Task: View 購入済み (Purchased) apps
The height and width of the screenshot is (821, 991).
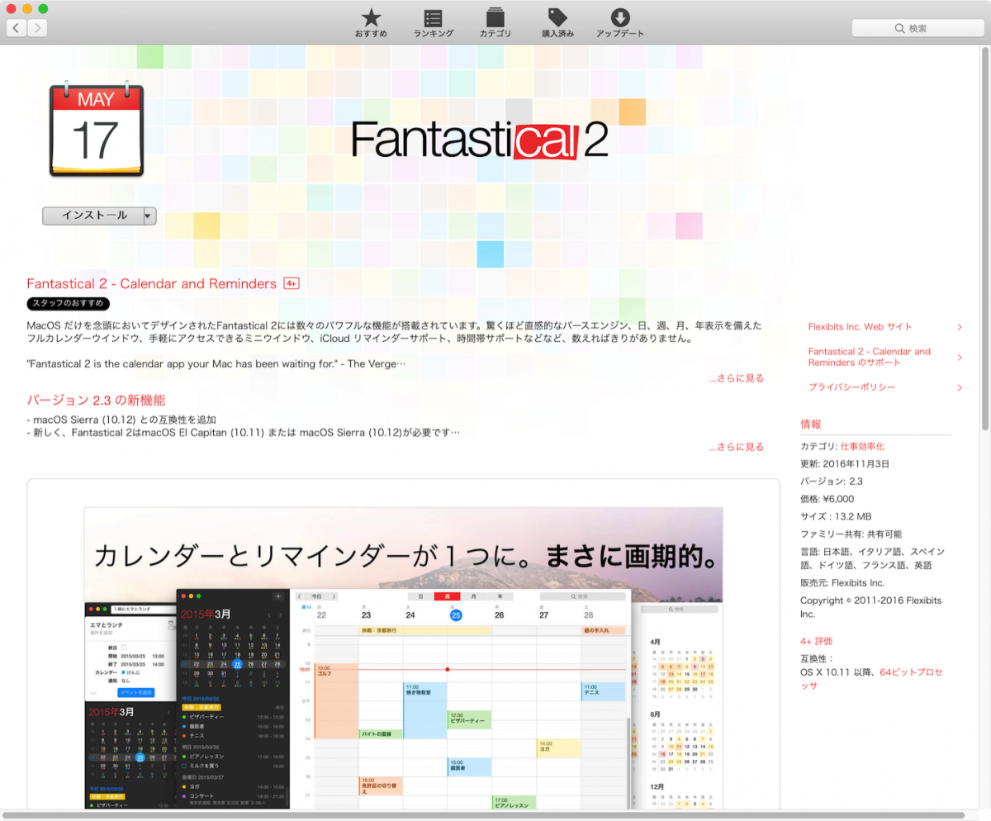Action: (x=557, y=22)
